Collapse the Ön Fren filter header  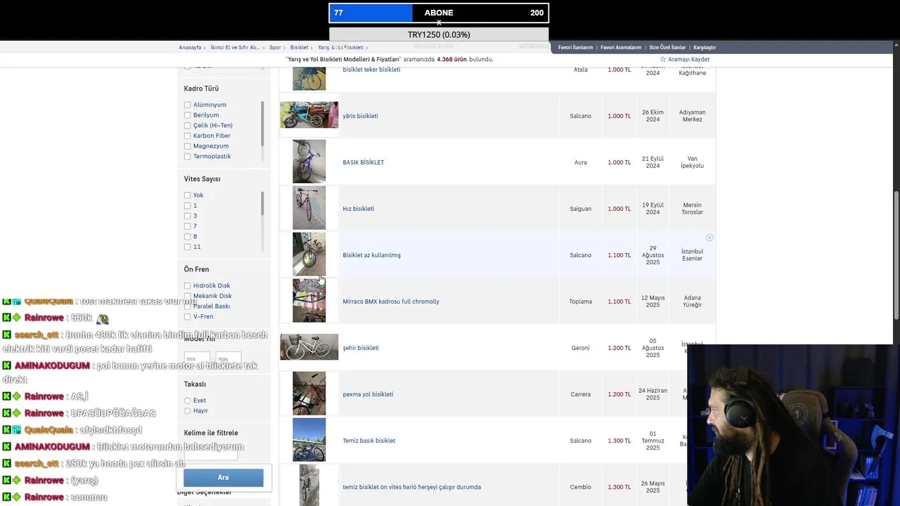coord(196,269)
